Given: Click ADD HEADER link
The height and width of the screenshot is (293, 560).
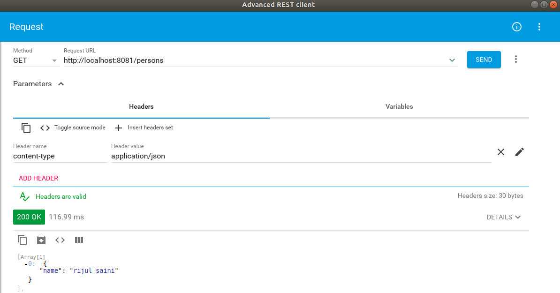Looking at the screenshot, I should point(38,178).
